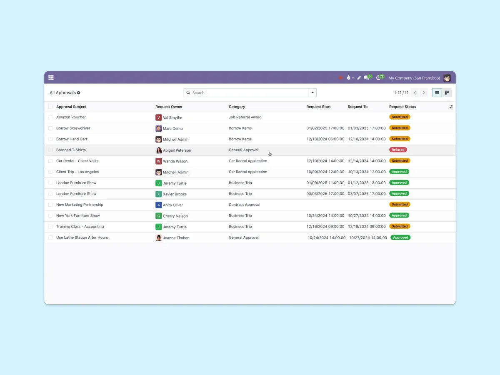
Task: Open gear settings beside All Approvals
Action: click(79, 93)
